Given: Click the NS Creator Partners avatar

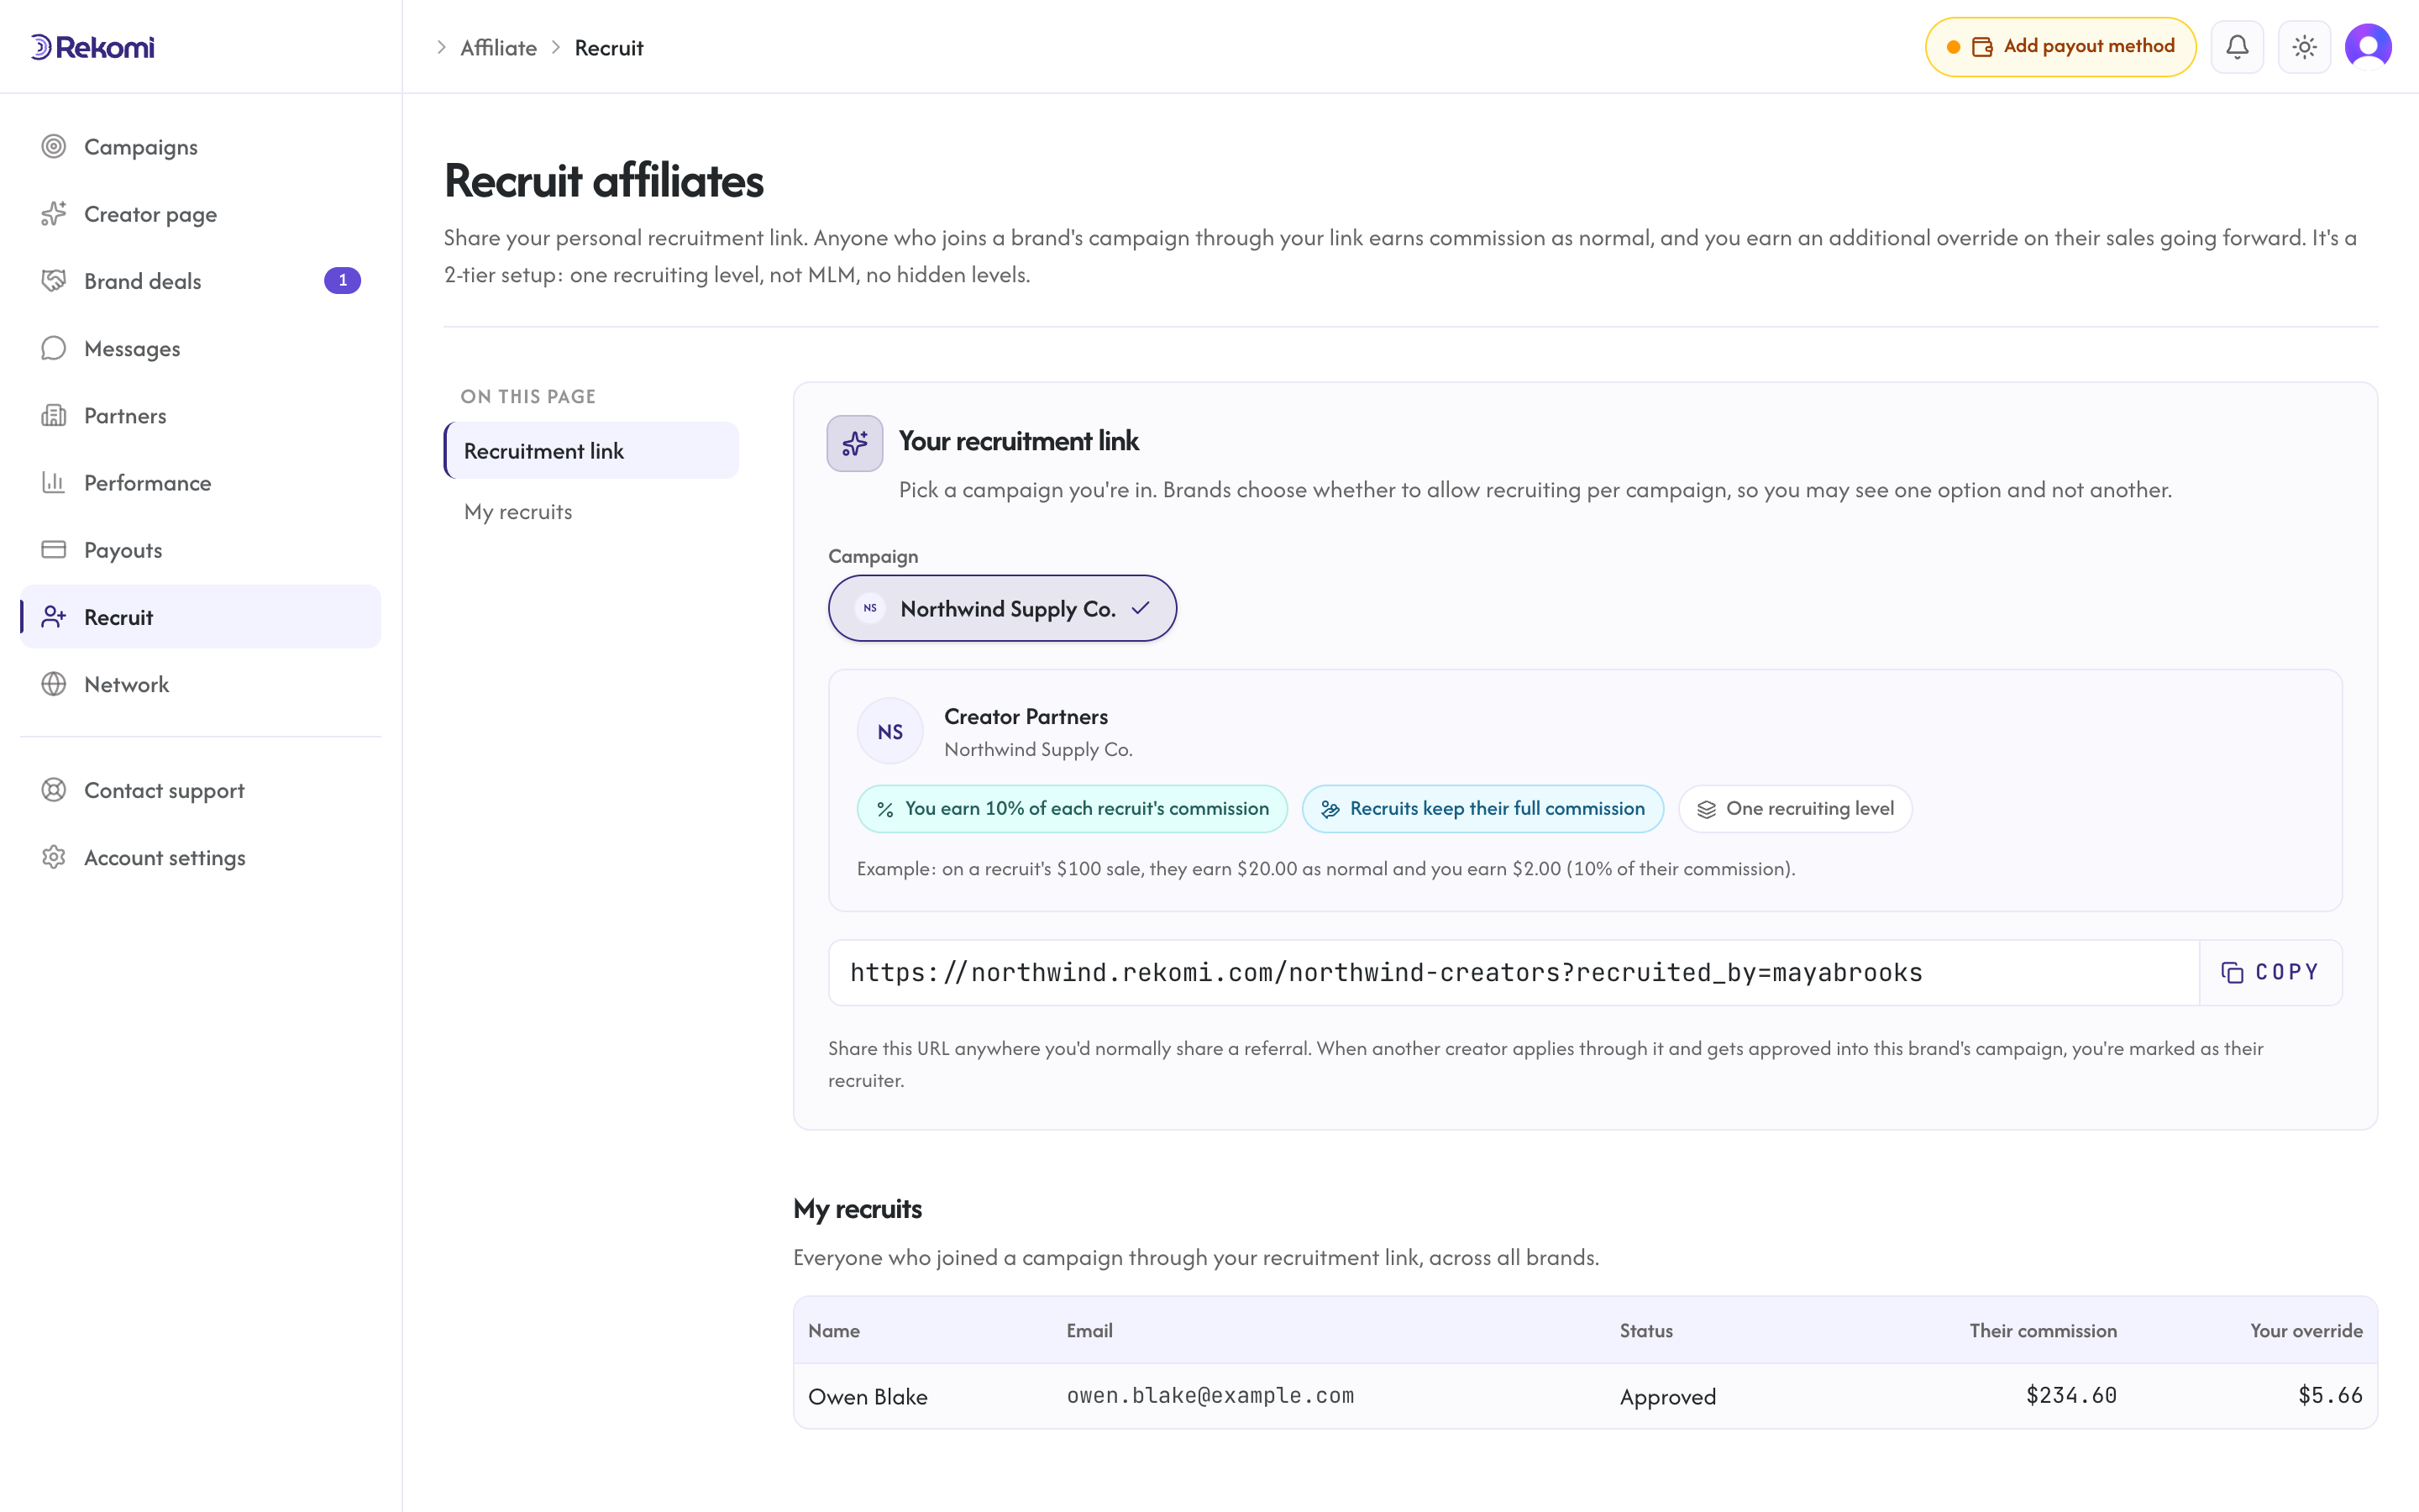Looking at the screenshot, I should pyautogui.click(x=889, y=731).
